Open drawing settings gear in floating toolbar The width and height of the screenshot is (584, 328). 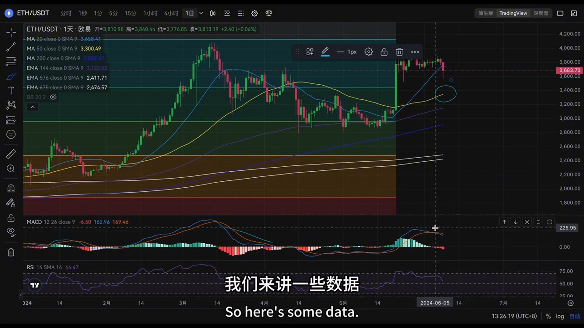click(369, 52)
